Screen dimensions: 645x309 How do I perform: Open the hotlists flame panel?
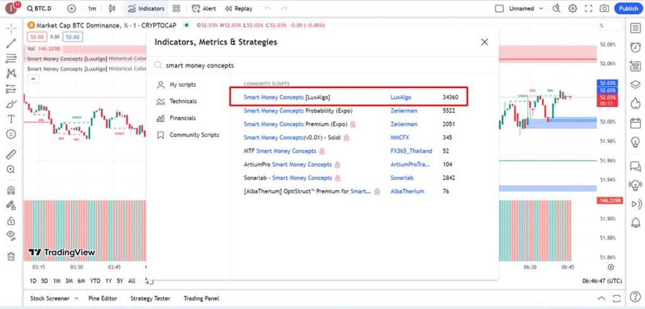[x=636, y=103]
